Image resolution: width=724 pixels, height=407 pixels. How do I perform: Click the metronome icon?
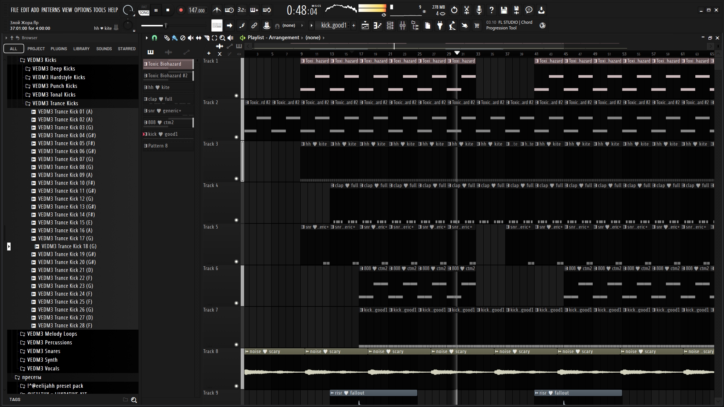217,10
